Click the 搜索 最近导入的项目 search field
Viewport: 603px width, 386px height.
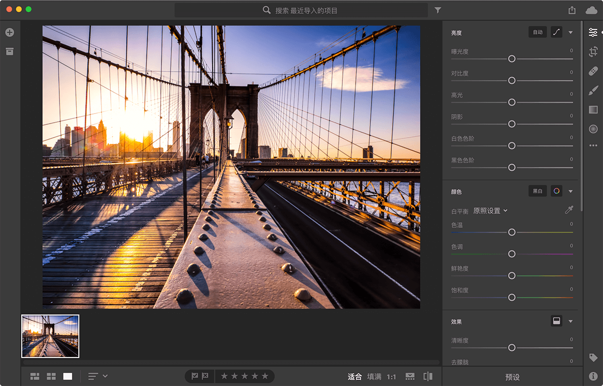point(301,10)
